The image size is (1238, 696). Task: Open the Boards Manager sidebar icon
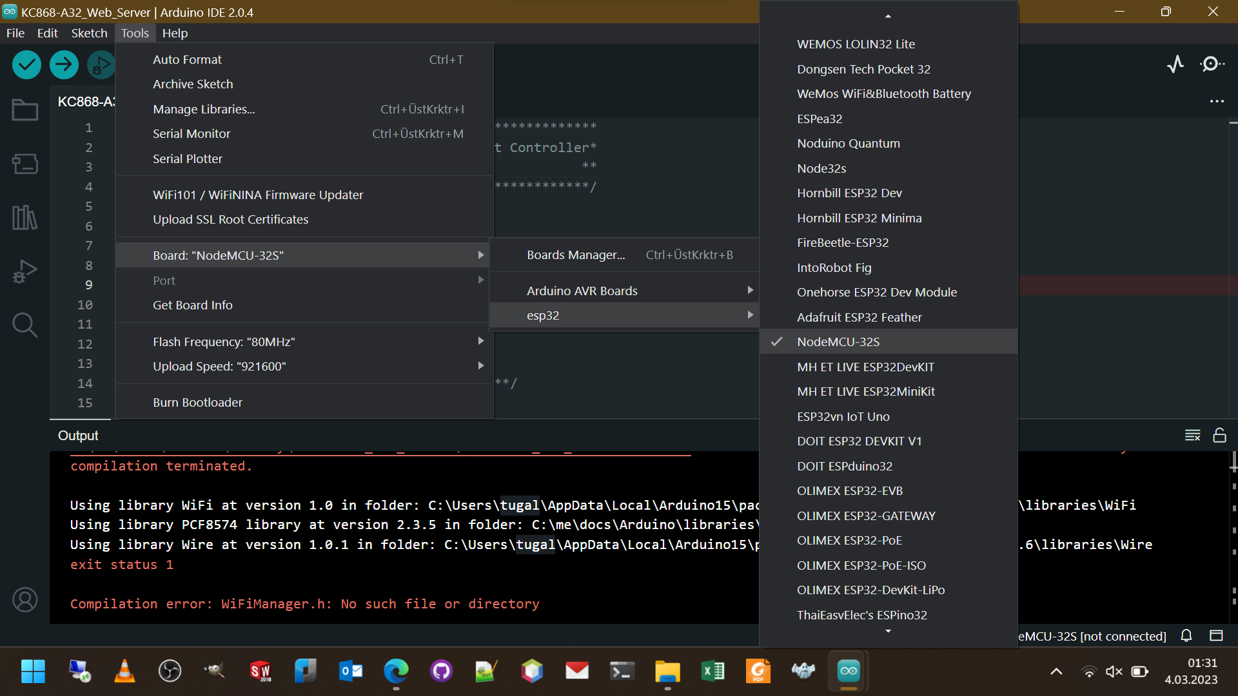(x=25, y=164)
